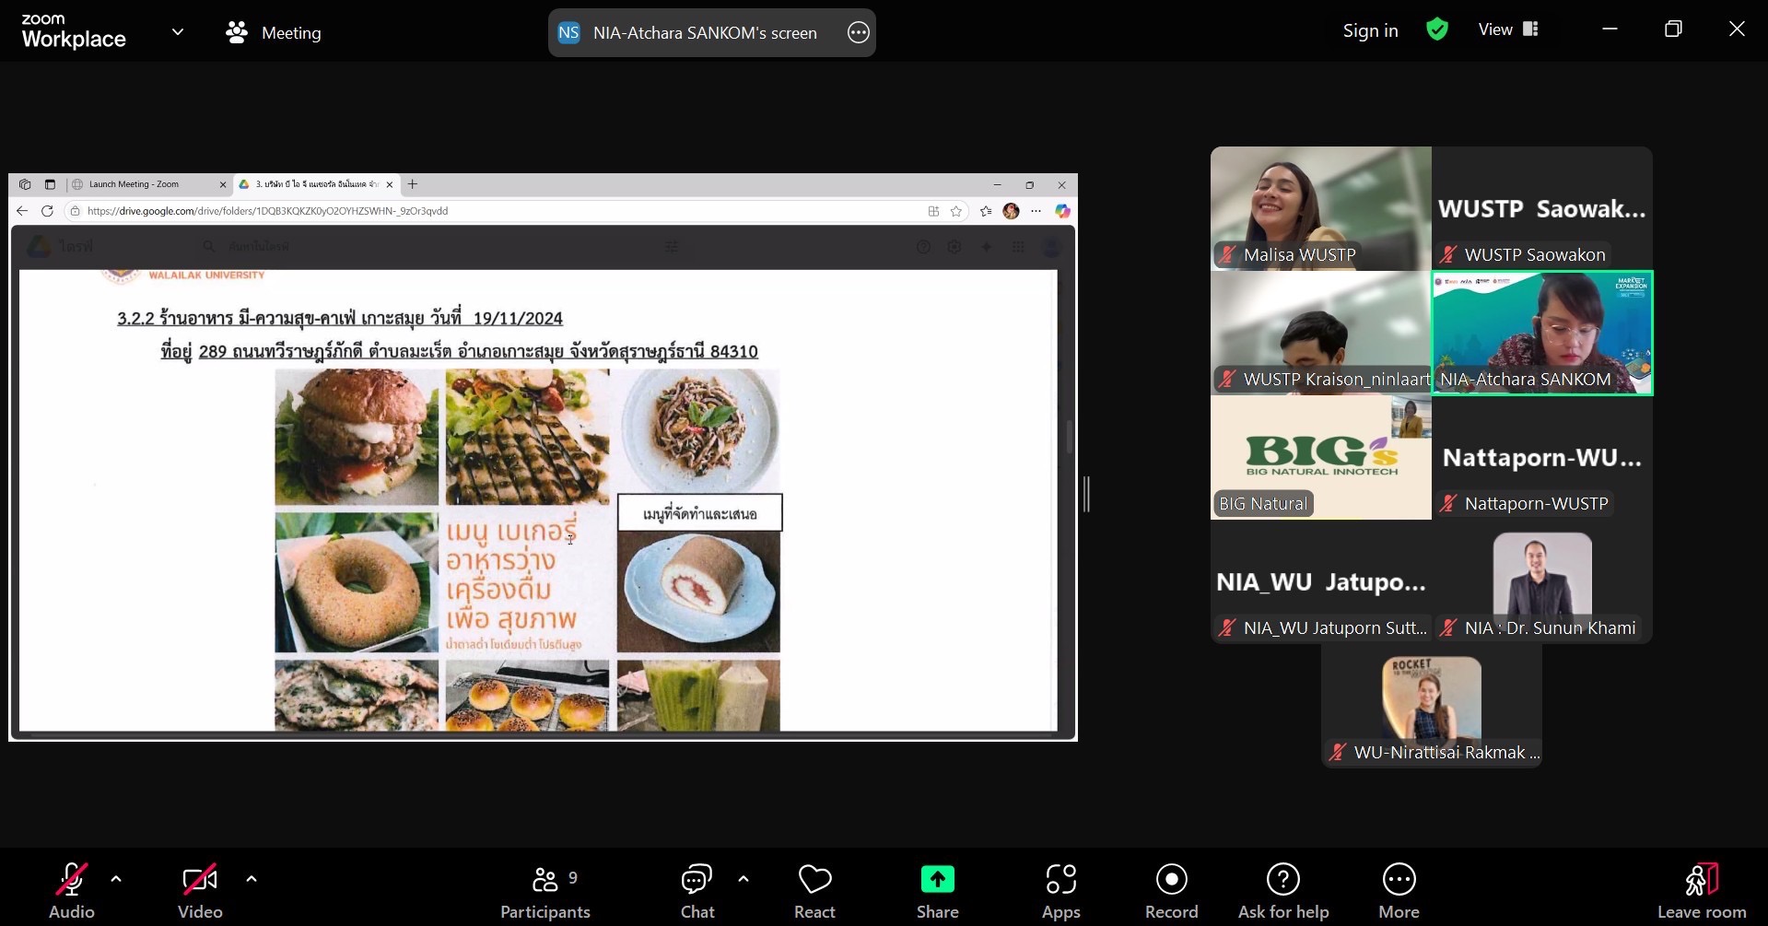Start recording with the Record button

(x=1171, y=891)
